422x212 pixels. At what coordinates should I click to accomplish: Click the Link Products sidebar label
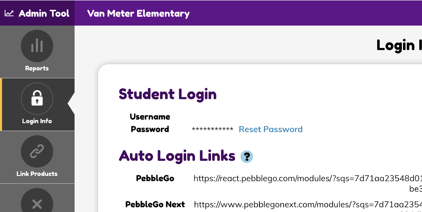37,173
